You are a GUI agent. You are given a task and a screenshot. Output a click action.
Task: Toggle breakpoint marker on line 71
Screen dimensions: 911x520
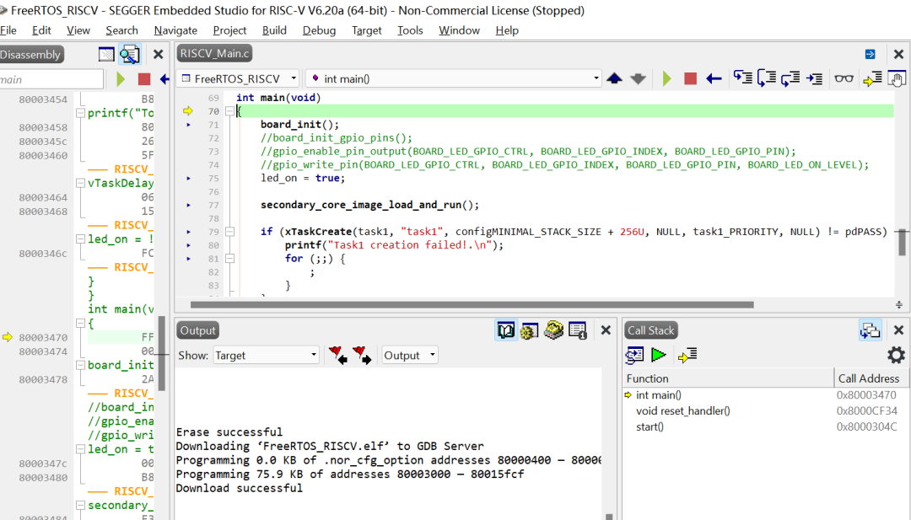pyautogui.click(x=188, y=125)
